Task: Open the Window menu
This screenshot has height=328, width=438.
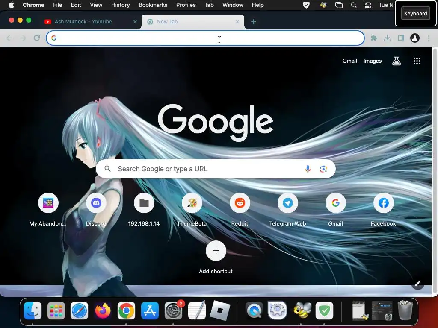Action: click(233, 5)
